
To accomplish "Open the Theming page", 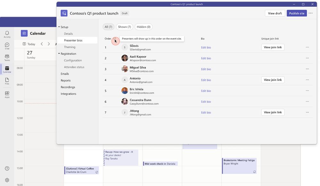I will click(x=70, y=47).
